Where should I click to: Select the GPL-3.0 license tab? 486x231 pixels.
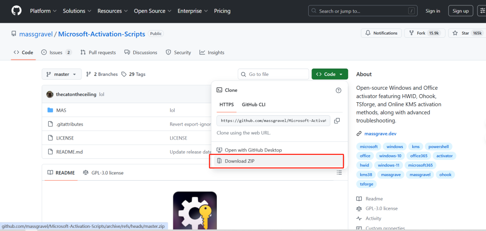(103, 173)
